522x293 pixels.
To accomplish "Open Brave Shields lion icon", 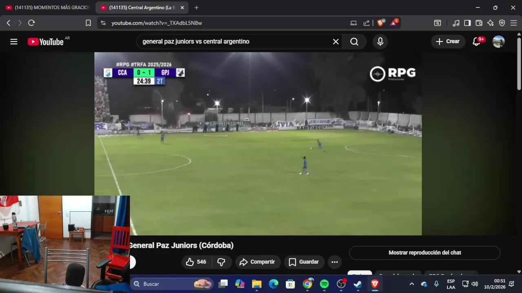I will (380, 23).
